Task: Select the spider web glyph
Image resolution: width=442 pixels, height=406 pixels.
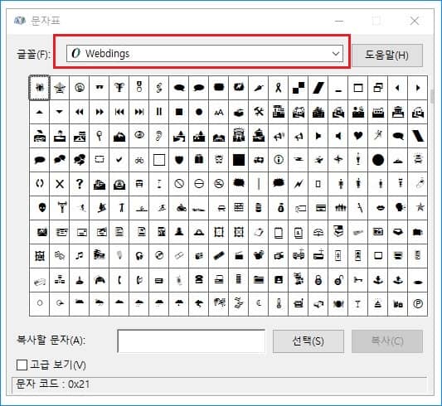Action: (x=59, y=88)
